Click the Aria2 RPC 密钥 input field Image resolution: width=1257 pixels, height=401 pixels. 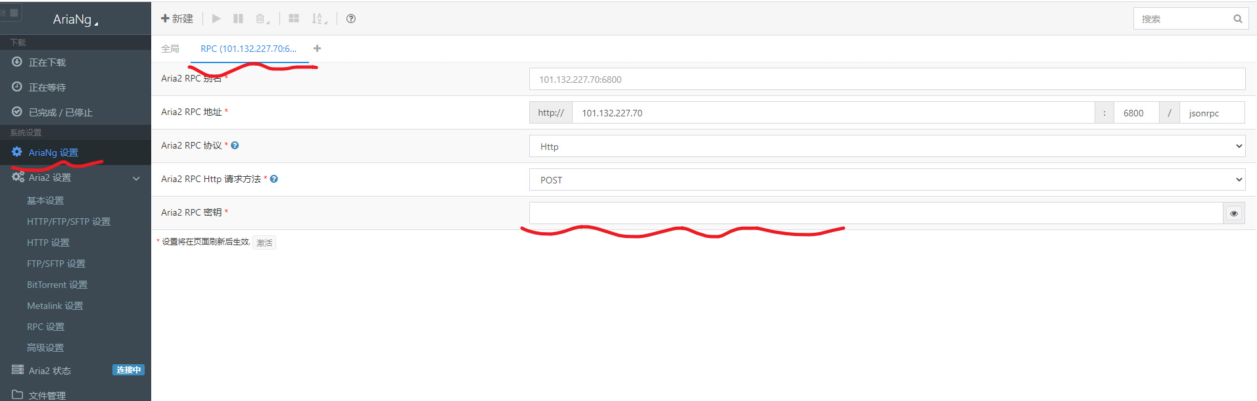coord(876,213)
